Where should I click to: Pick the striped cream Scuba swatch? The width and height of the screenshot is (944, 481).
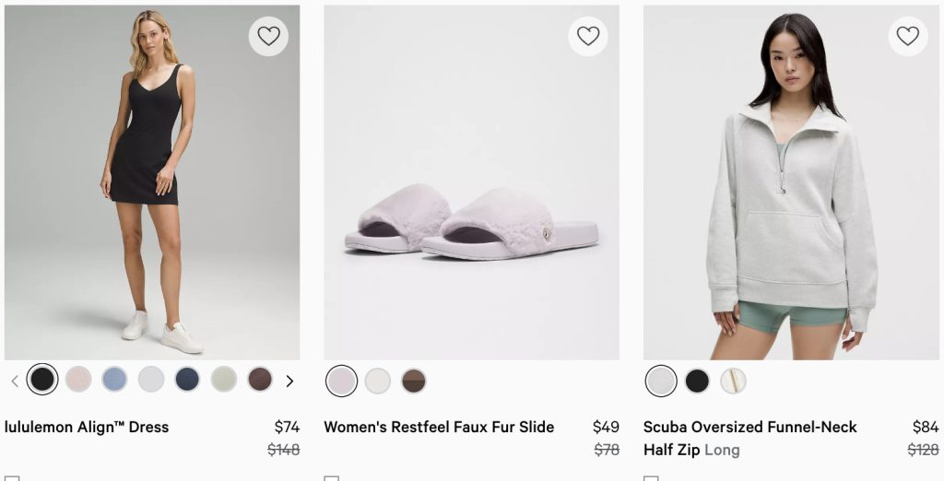click(733, 381)
